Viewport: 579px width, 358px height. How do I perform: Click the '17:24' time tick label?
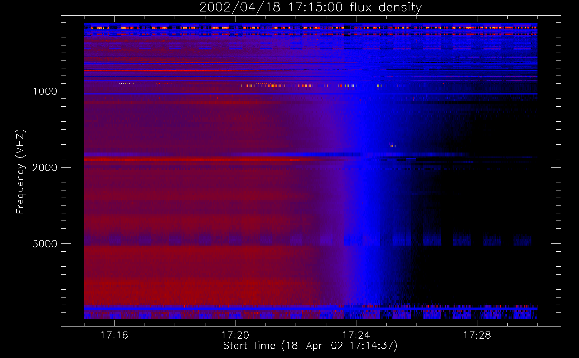pos(356,335)
